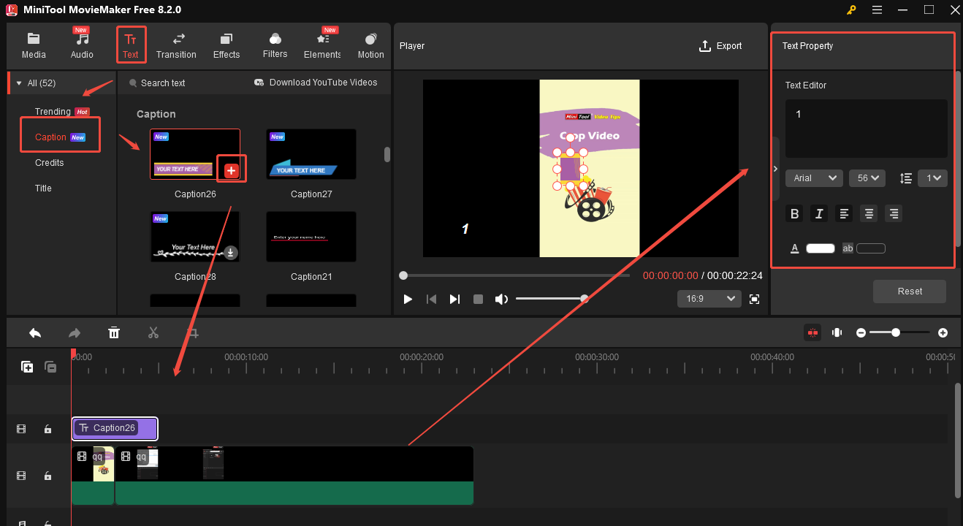Collapse the All (52) category
The height and width of the screenshot is (526, 963).
pyautogui.click(x=19, y=83)
